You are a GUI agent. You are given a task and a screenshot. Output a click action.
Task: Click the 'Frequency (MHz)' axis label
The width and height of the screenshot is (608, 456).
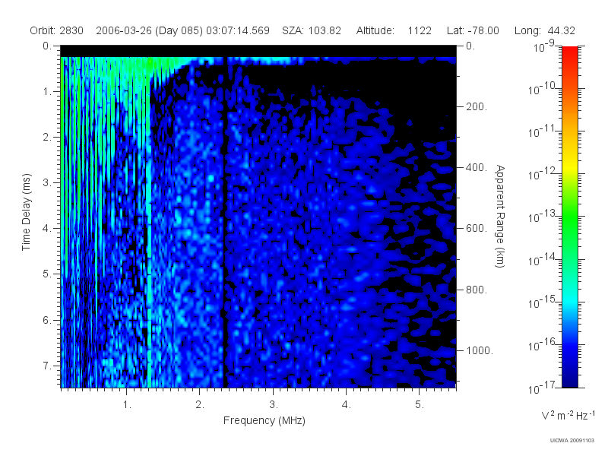(264, 420)
